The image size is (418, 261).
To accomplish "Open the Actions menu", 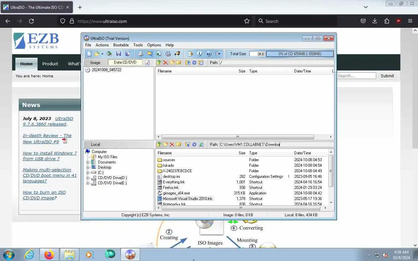I will pyautogui.click(x=102, y=45).
